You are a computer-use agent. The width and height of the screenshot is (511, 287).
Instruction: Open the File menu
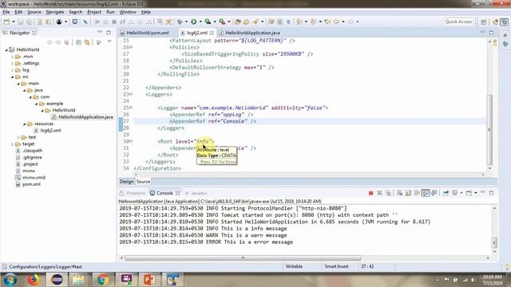(6, 12)
